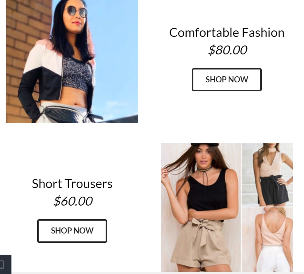Click the mobile preview icon in dark corner panel

(2, 264)
